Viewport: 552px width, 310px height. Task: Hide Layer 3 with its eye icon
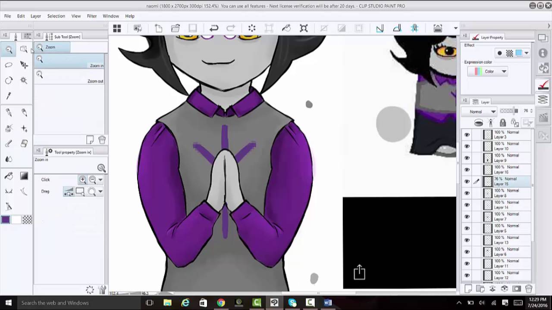point(467,135)
